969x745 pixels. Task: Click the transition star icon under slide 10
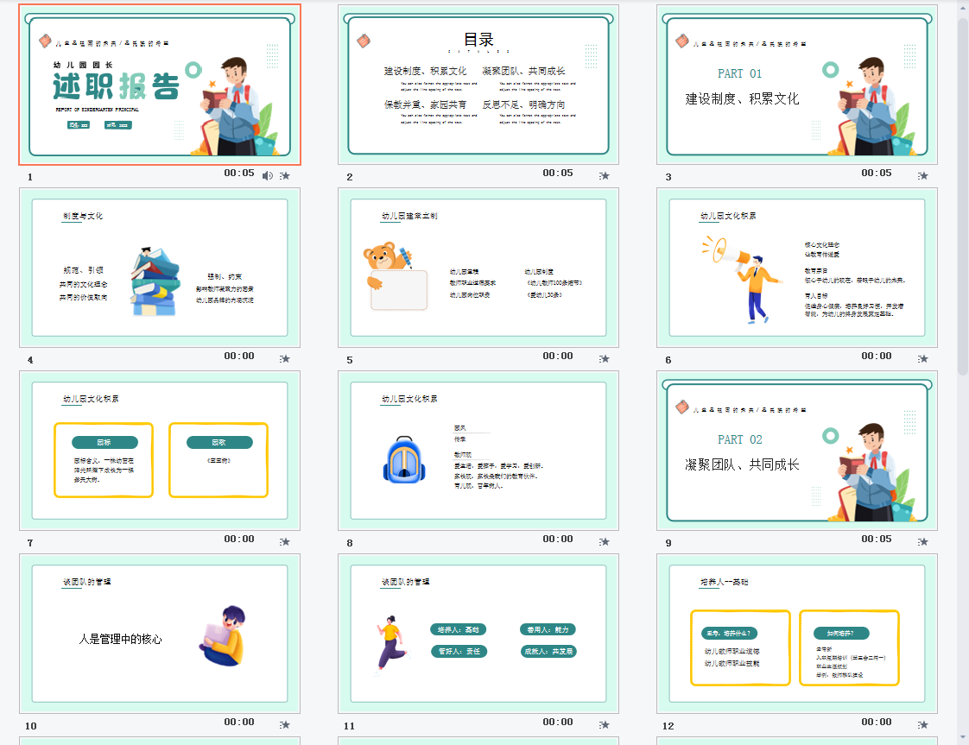click(x=284, y=724)
